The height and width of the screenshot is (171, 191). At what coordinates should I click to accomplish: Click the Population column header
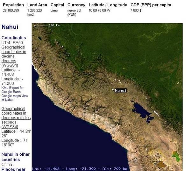[x=13, y=5]
